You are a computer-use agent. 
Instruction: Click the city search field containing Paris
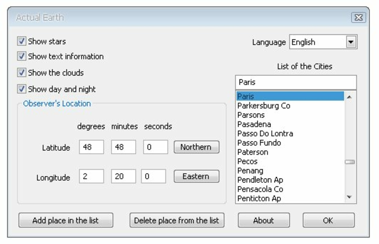pos(296,82)
